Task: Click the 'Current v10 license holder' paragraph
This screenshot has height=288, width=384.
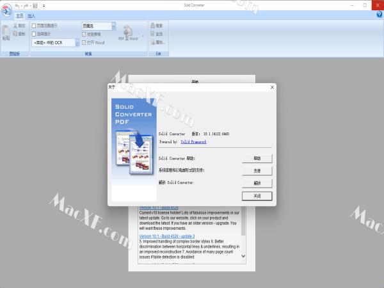Action: (189, 220)
